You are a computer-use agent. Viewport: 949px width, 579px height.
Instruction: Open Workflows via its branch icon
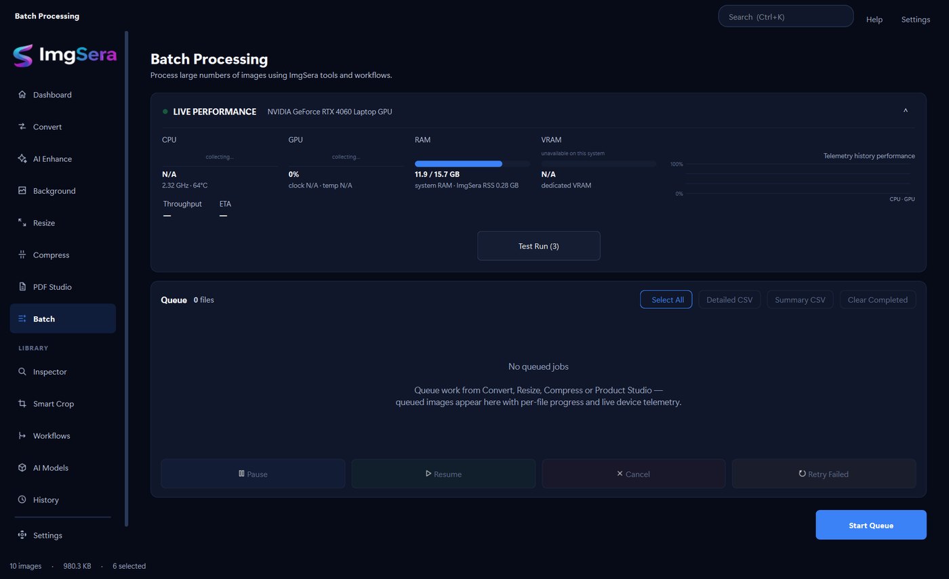coord(22,435)
